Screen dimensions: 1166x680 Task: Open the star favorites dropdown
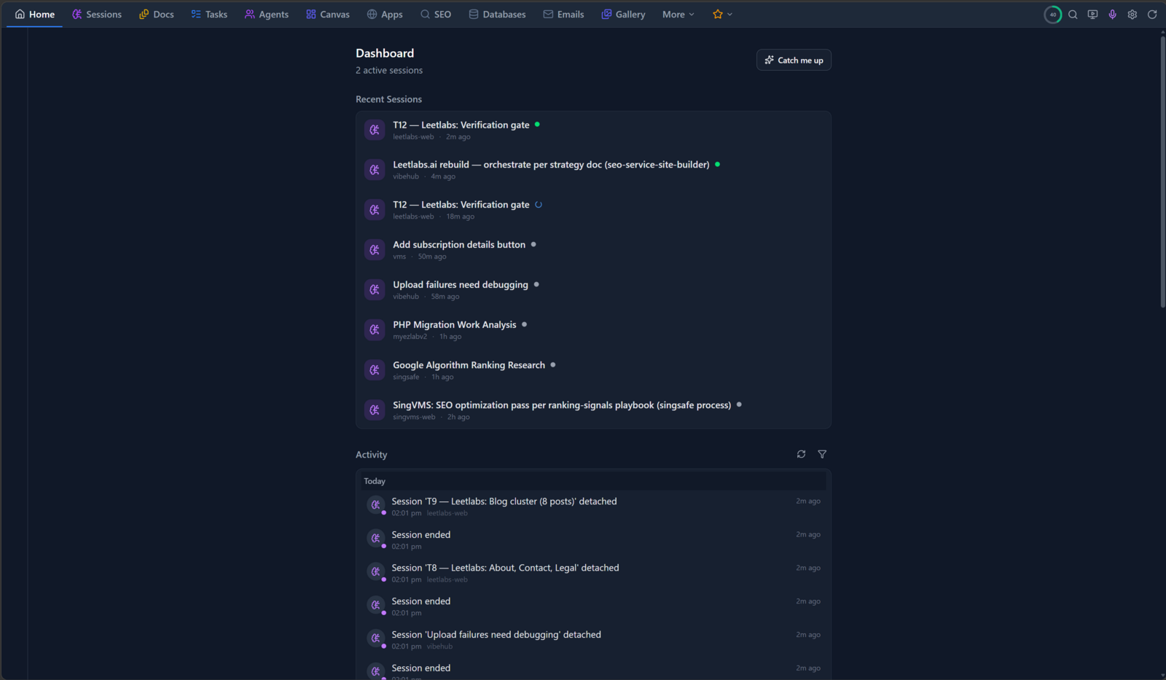pos(722,14)
